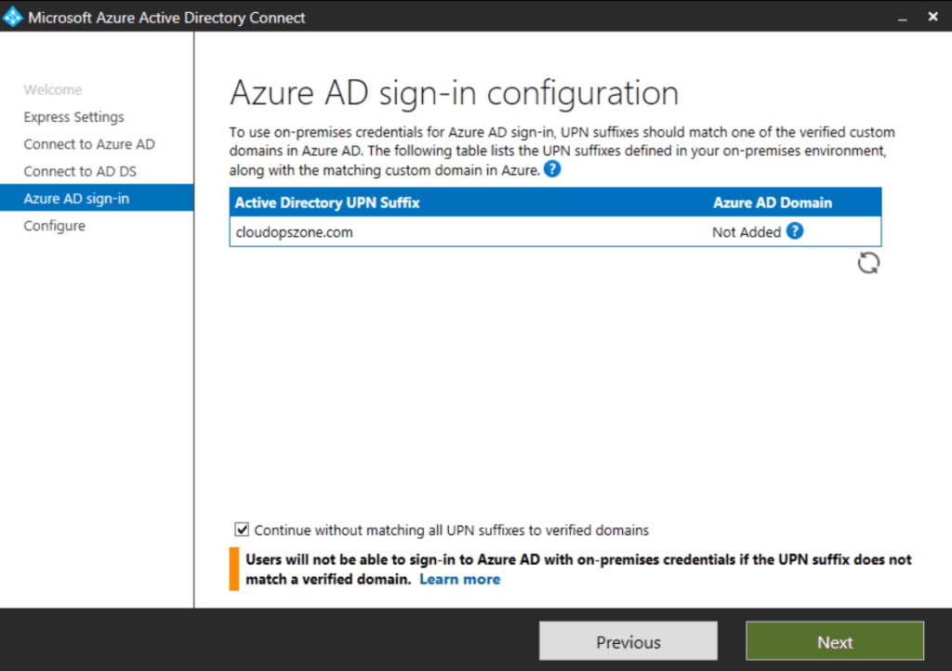Uncheck "Continue without matching all UPN suffixes"

pyautogui.click(x=242, y=529)
